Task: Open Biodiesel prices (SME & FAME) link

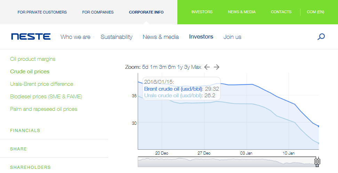Action: pos(46,97)
